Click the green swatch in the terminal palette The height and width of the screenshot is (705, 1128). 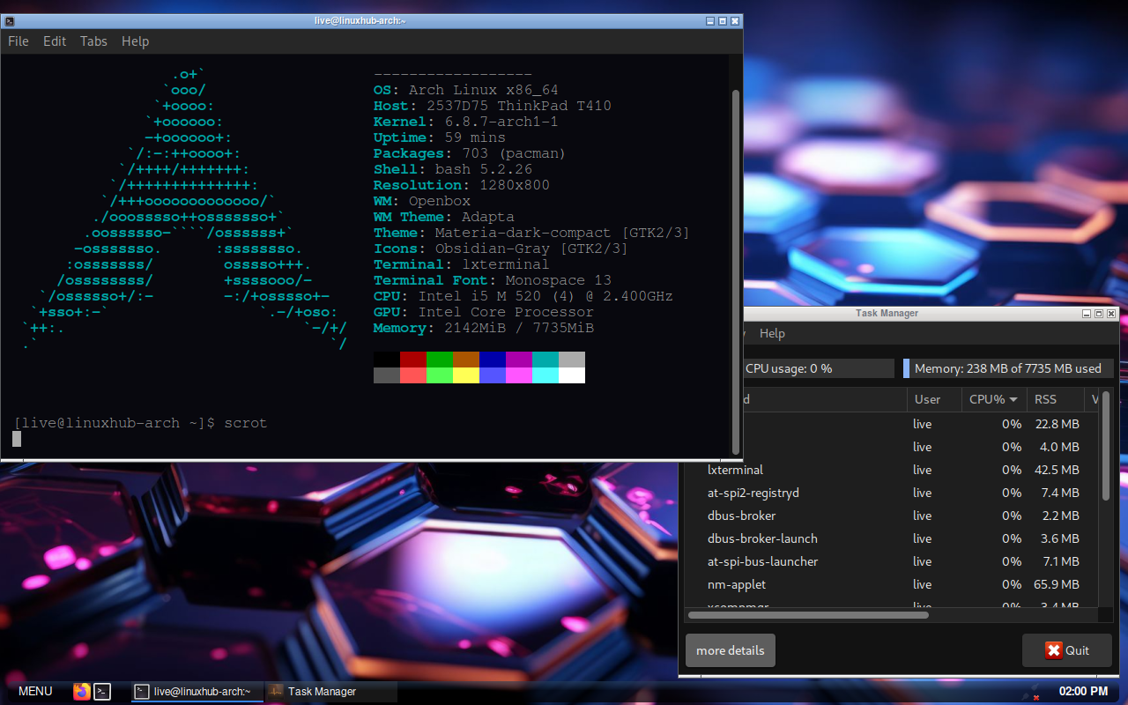point(440,360)
